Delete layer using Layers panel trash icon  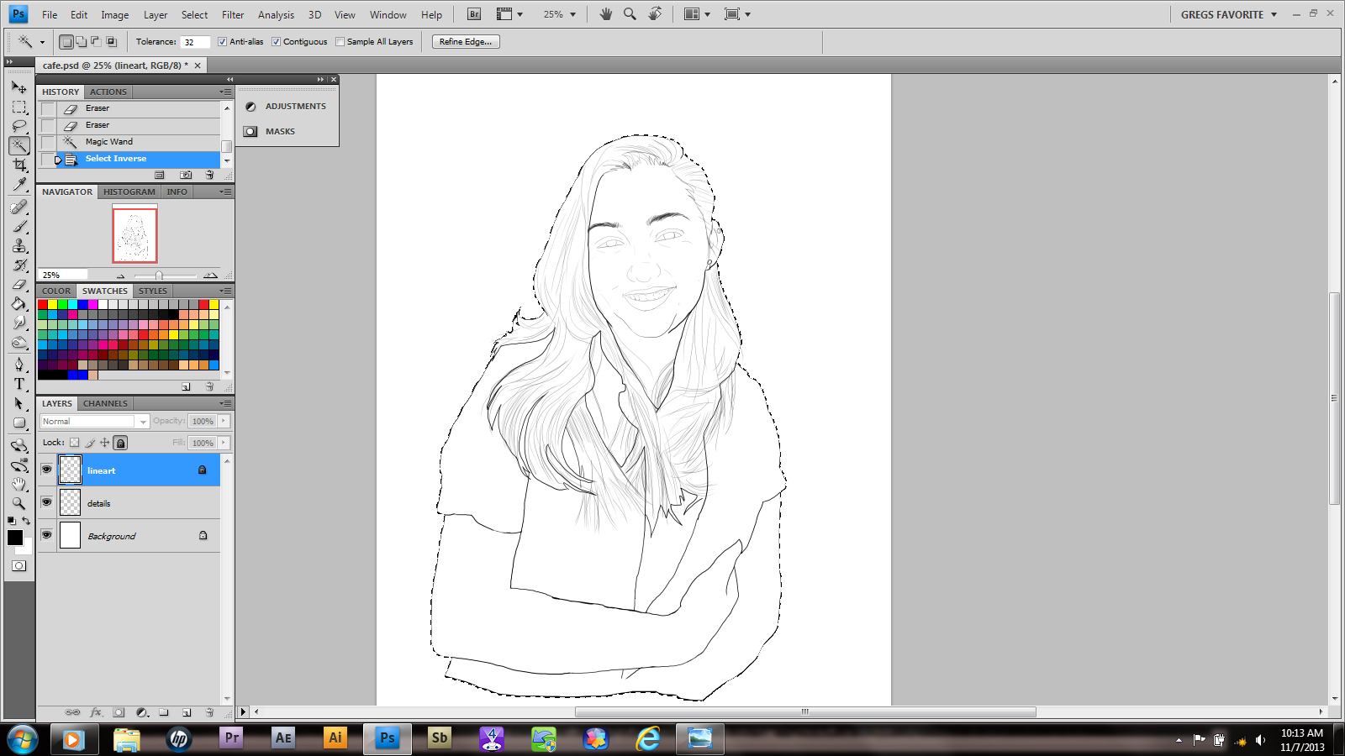click(209, 712)
